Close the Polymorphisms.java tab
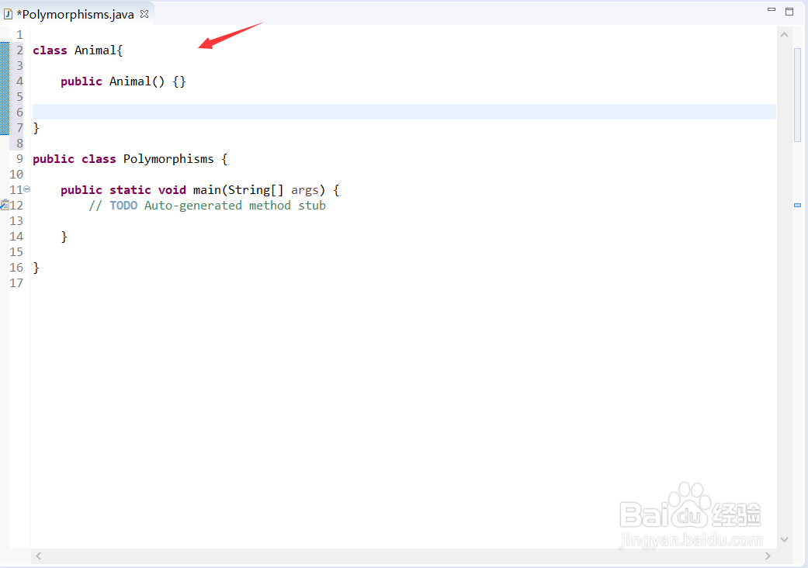This screenshot has height=568, width=808. coord(145,14)
